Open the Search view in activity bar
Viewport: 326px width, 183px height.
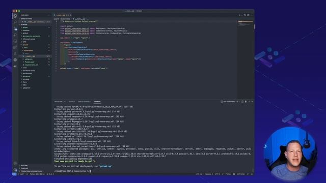(15, 22)
